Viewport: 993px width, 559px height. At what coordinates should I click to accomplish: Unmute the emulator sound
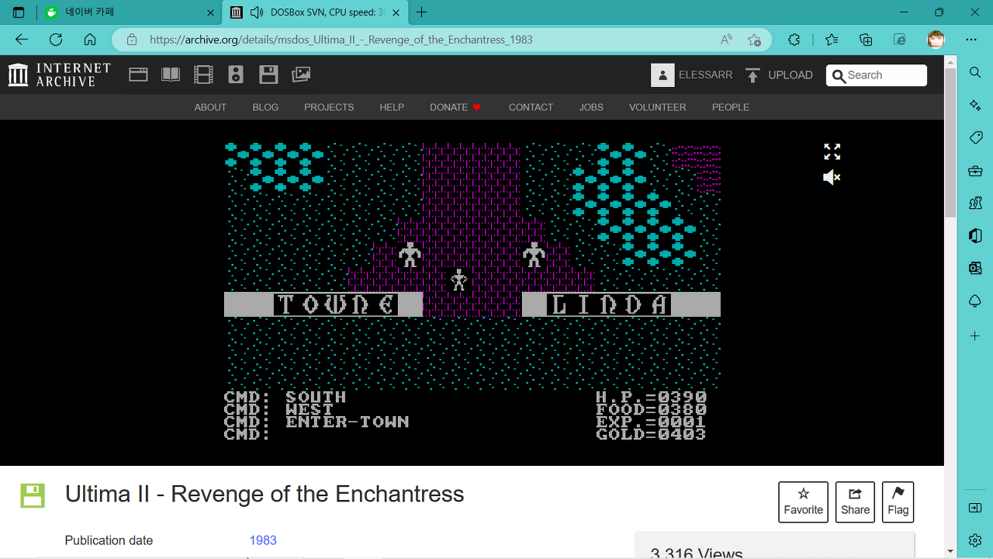click(832, 178)
